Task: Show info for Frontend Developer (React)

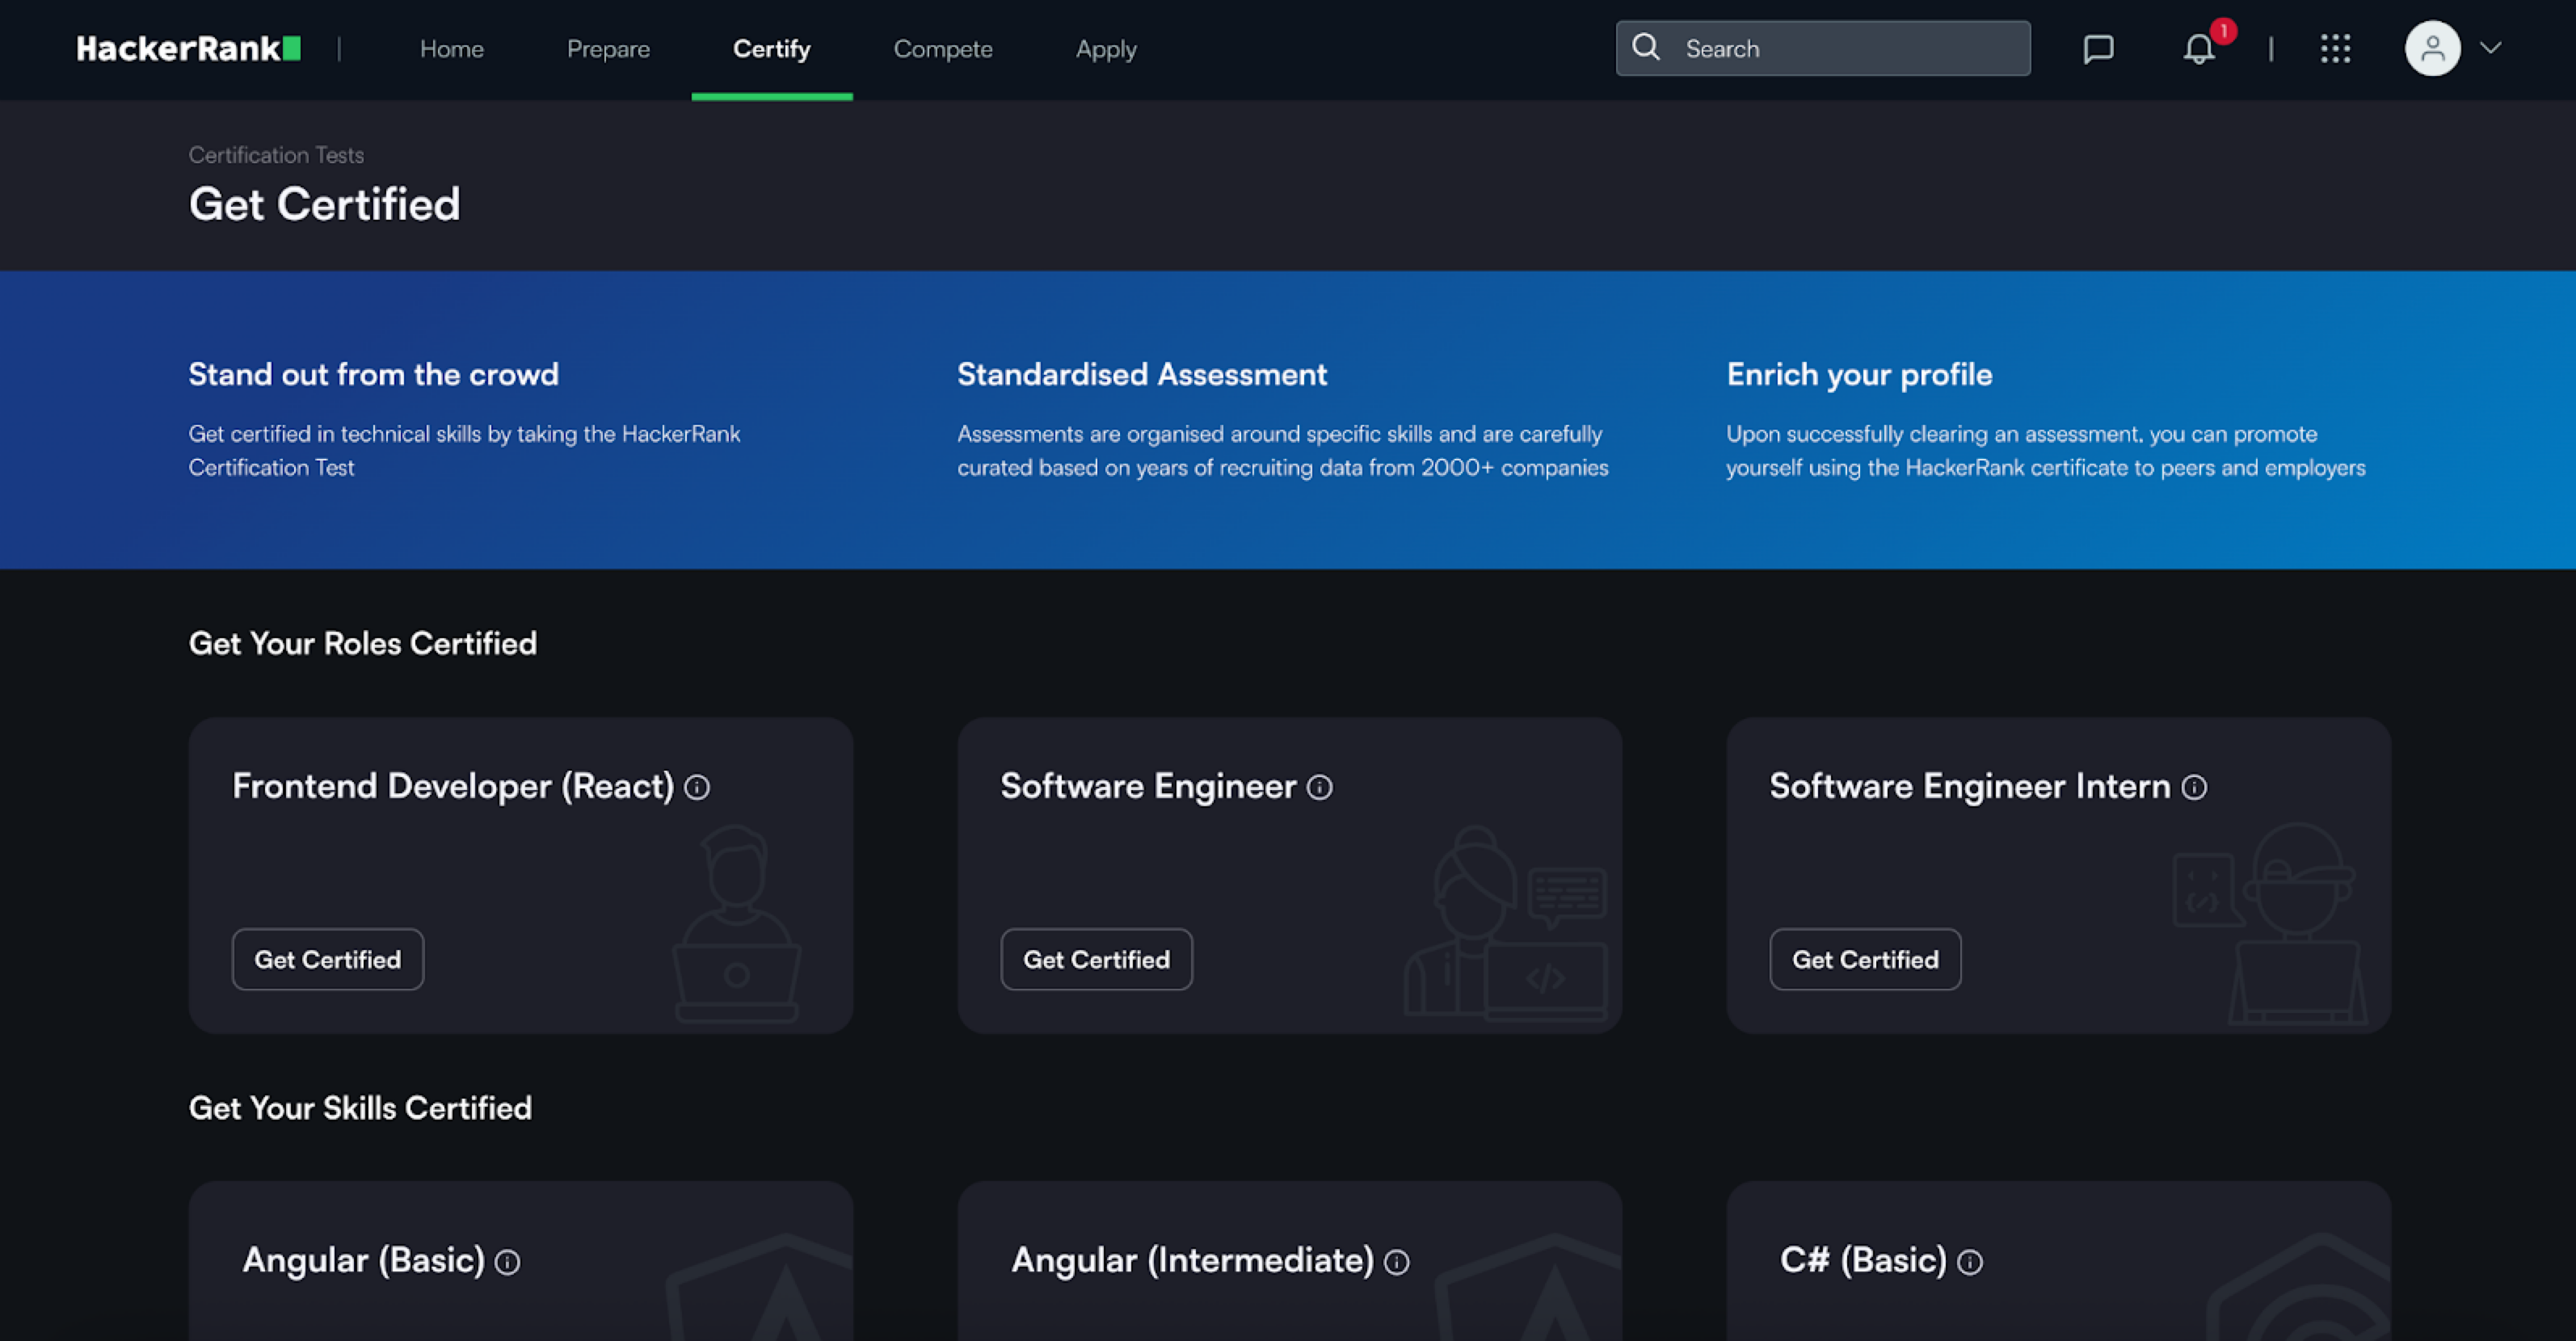Action: (x=697, y=788)
